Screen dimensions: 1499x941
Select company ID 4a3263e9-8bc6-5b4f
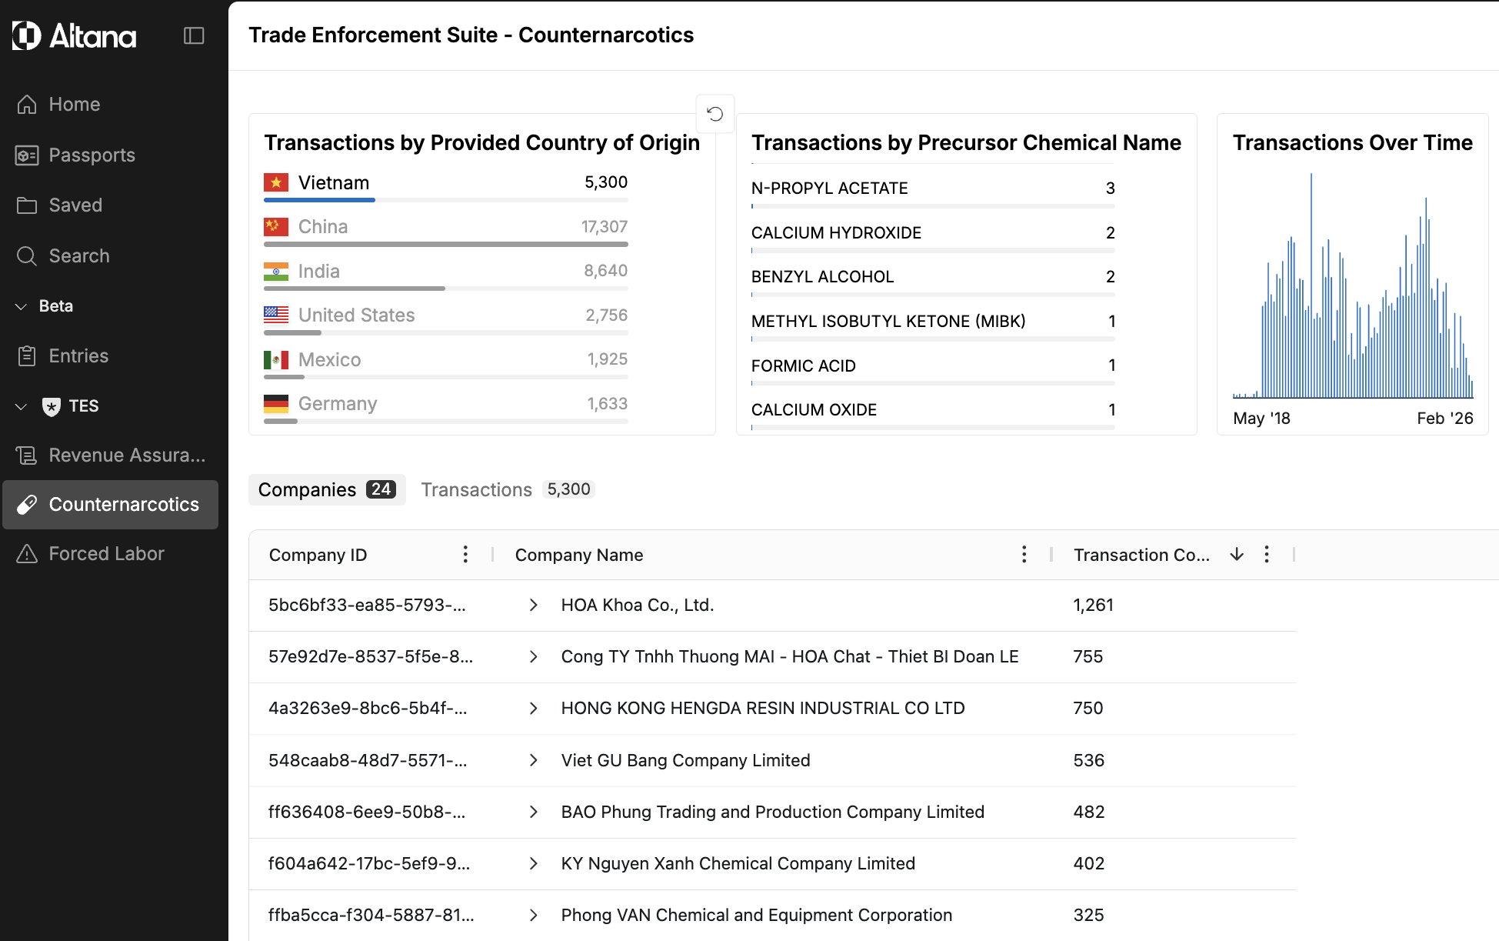pos(368,709)
